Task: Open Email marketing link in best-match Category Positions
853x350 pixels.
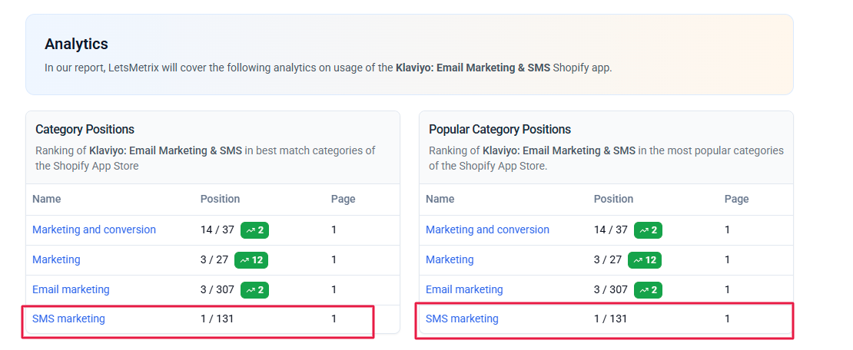Action: (x=71, y=289)
